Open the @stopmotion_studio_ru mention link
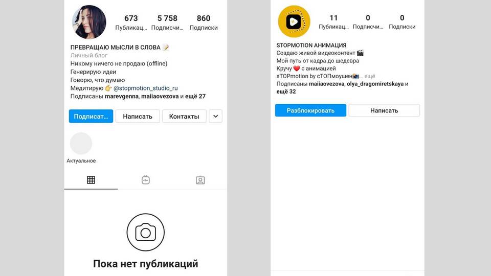 tap(146, 88)
